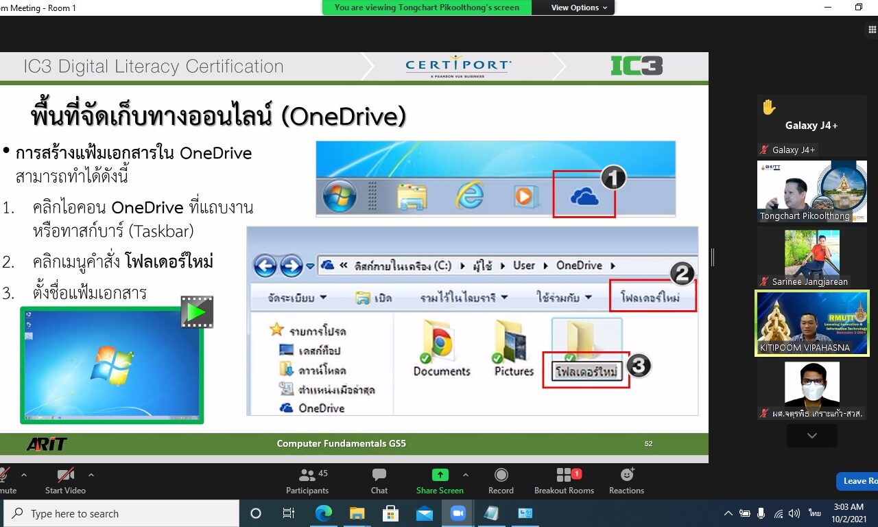
Task: Show hidden system tray icons
Action: [x=728, y=513]
